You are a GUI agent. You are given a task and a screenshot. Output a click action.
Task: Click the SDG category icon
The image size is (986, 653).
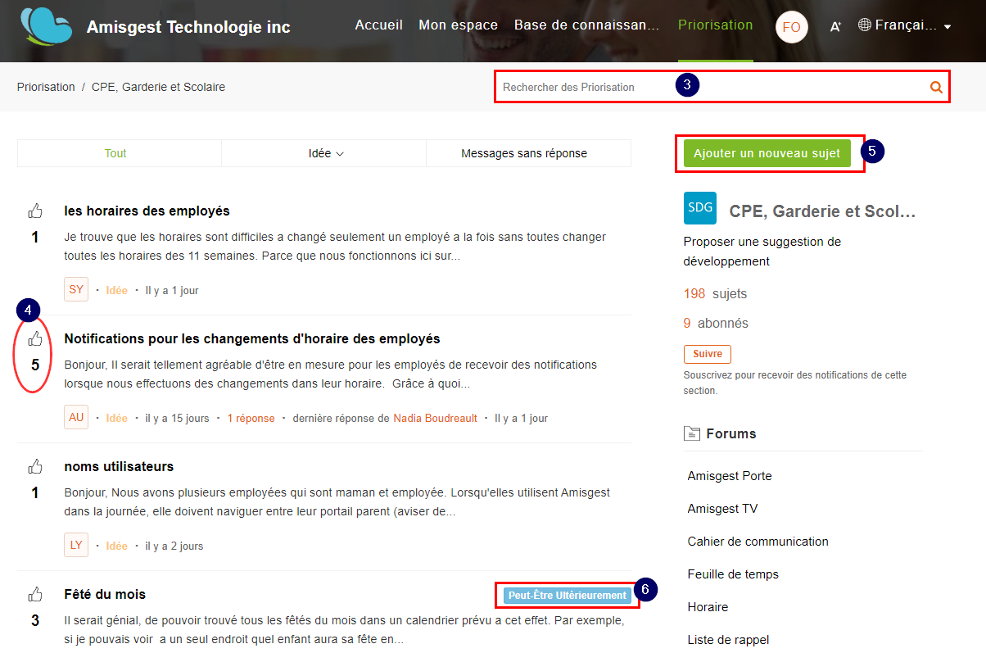pyautogui.click(x=700, y=208)
